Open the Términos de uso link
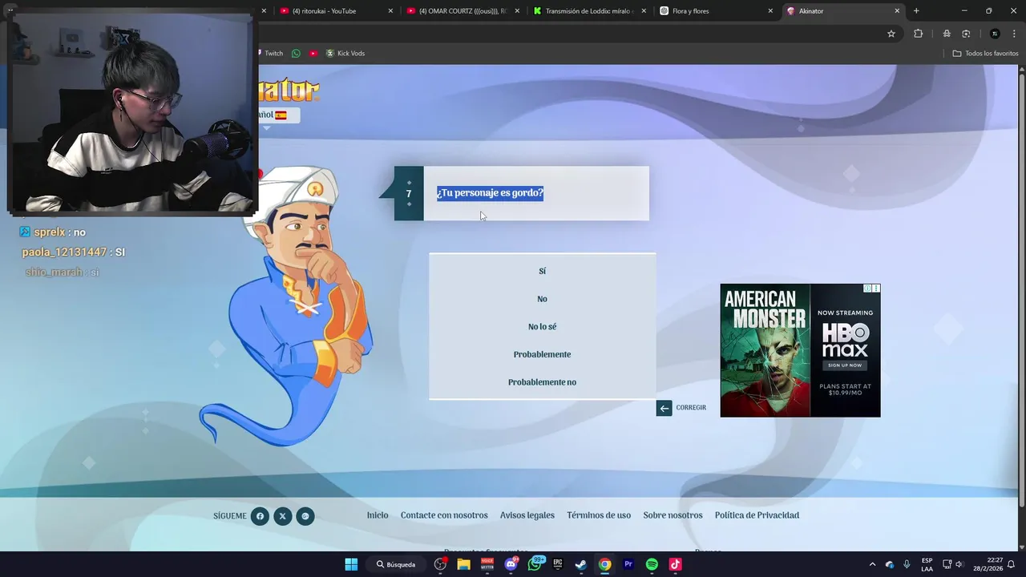1026x577 pixels. pos(599,515)
